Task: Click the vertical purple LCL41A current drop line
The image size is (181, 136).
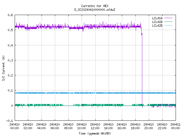Action: [x=142, y=69]
